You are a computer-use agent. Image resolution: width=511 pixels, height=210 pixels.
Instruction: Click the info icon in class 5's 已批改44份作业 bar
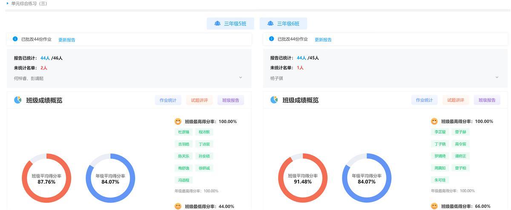(15, 39)
